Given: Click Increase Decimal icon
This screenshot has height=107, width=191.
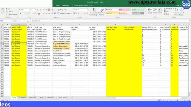Looking at the screenshot, I should click(84, 13).
